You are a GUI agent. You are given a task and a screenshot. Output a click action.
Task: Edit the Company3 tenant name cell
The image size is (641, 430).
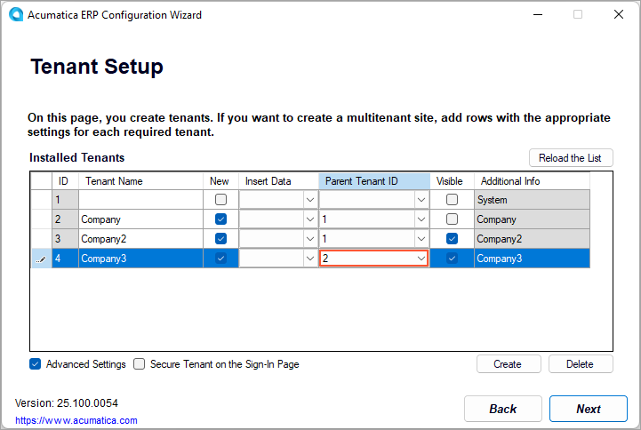tap(140, 259)
